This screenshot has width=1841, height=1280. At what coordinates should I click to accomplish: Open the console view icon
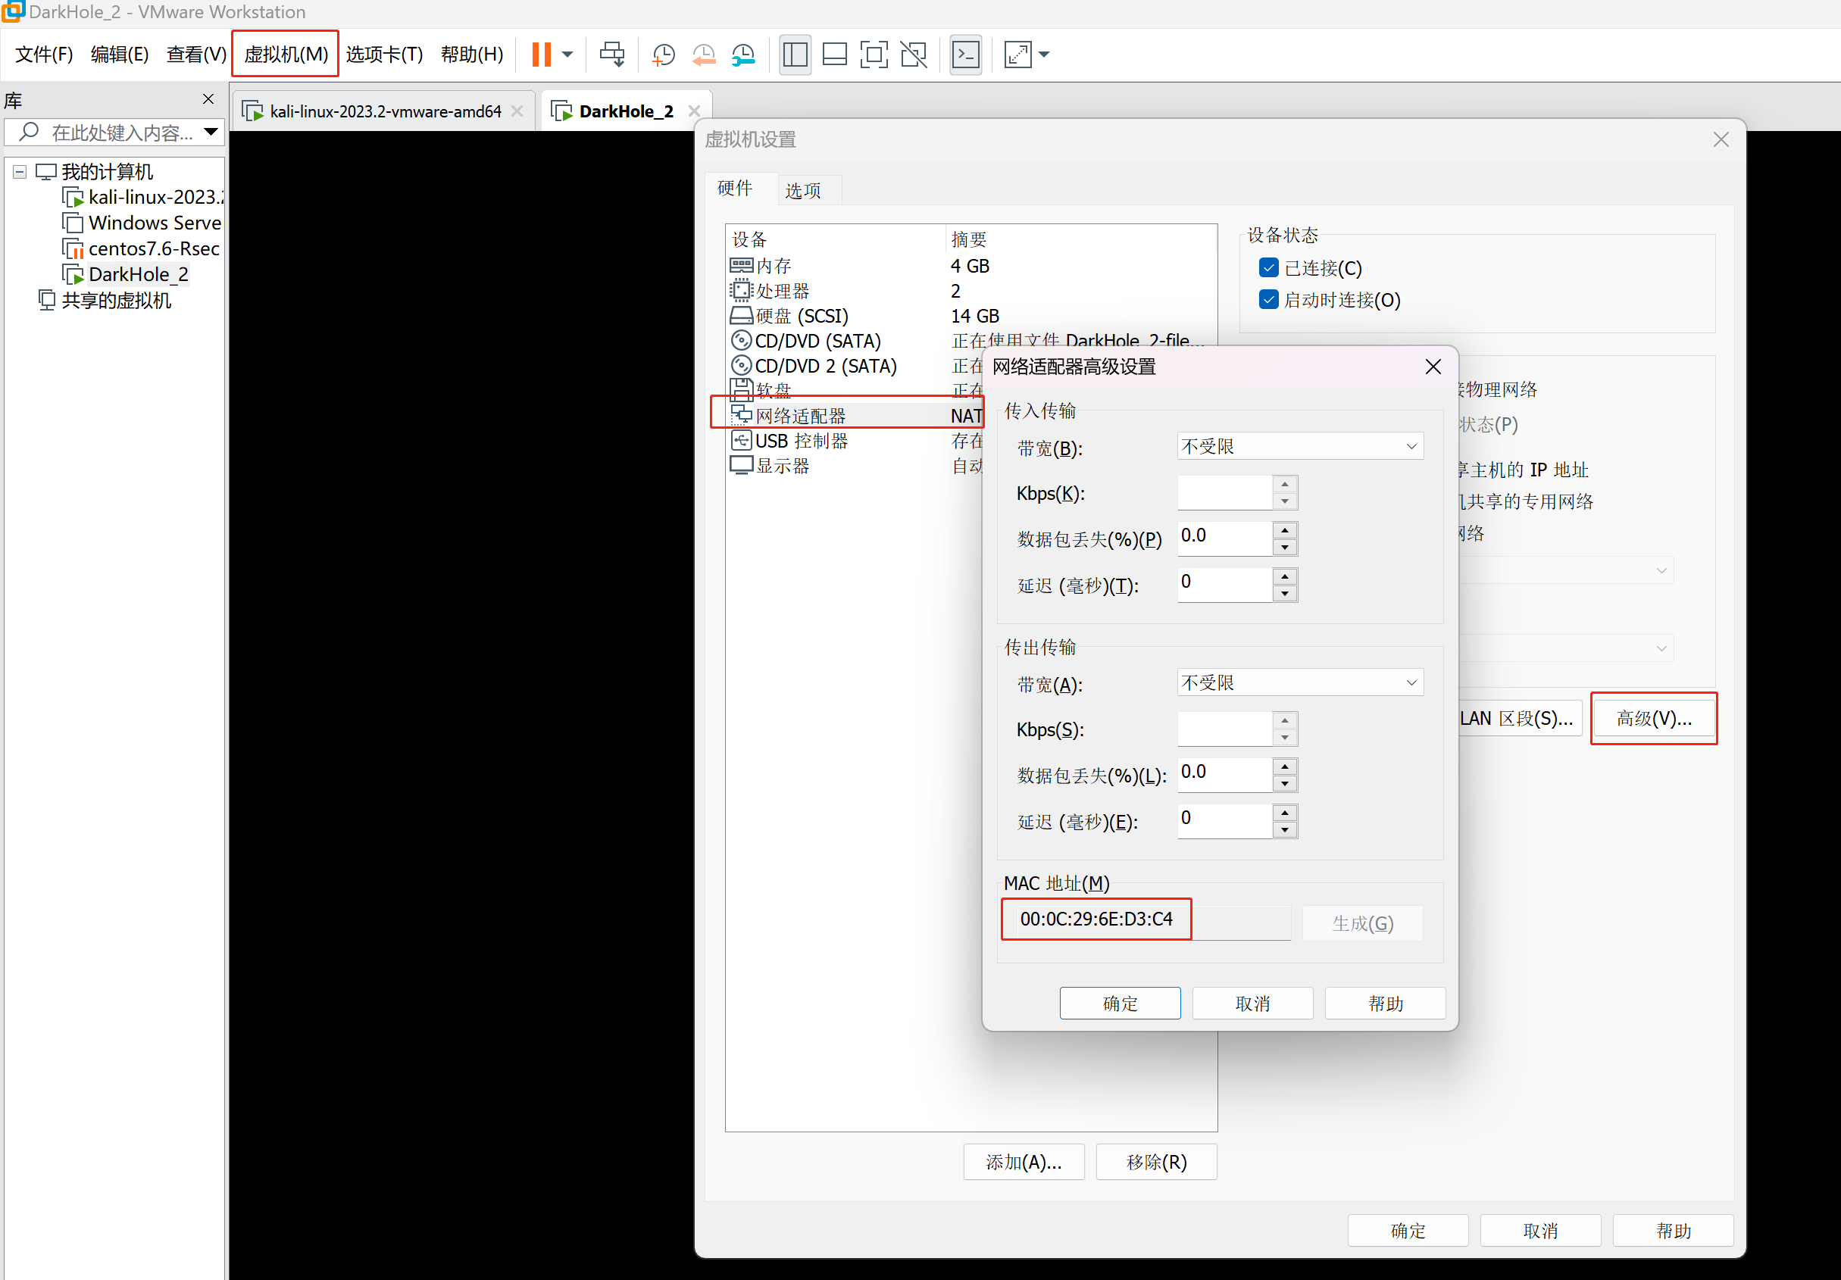[x=965, y=55]
